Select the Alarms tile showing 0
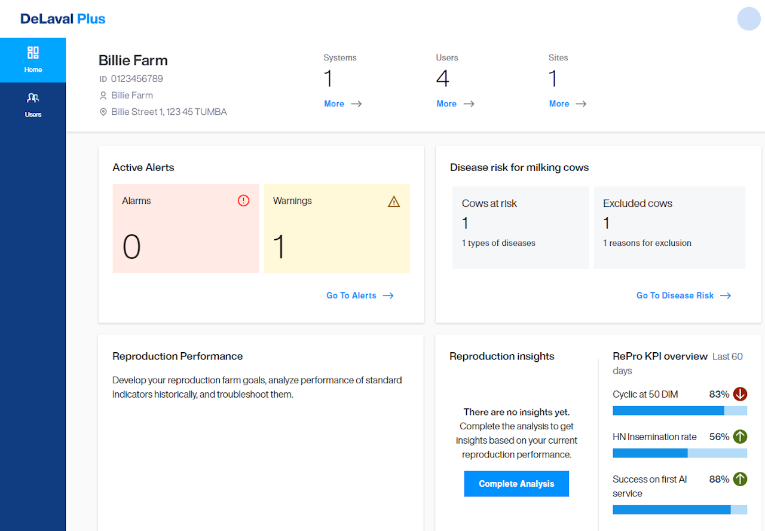765x531 pixels. (185, 228)
